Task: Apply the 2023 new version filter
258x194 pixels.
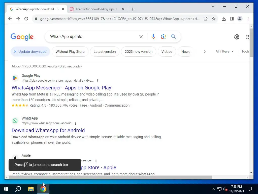Action: [x=139, y=52]
